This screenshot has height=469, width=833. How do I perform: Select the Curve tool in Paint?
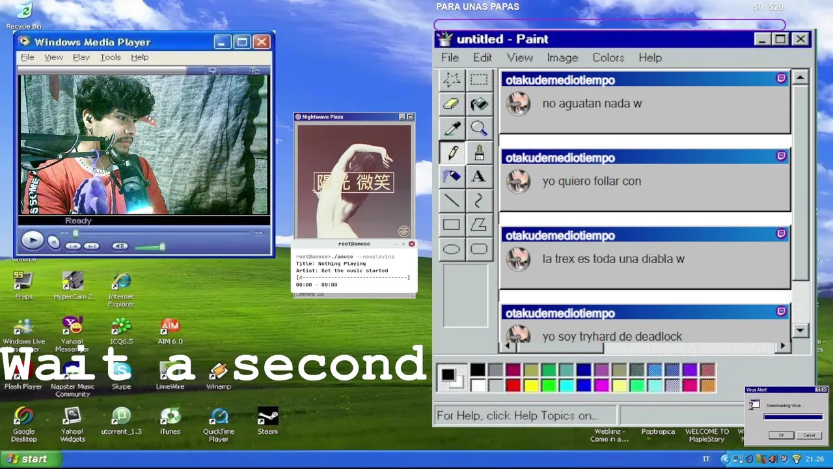coord(479,200)
